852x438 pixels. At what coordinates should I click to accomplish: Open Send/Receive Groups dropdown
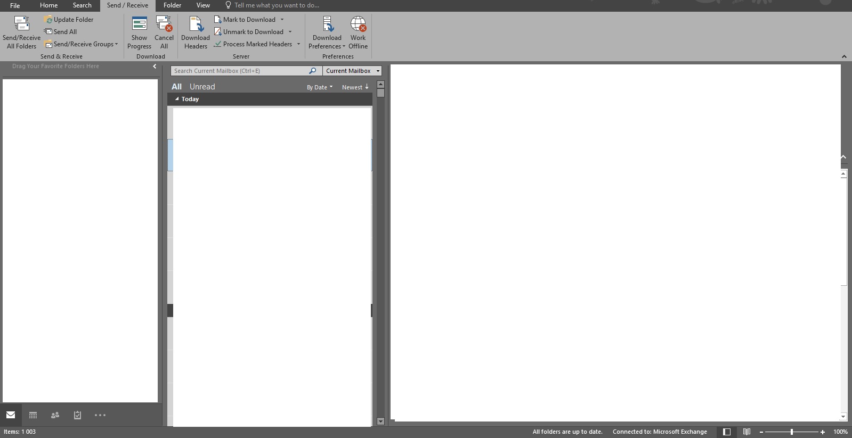(82, 44)
